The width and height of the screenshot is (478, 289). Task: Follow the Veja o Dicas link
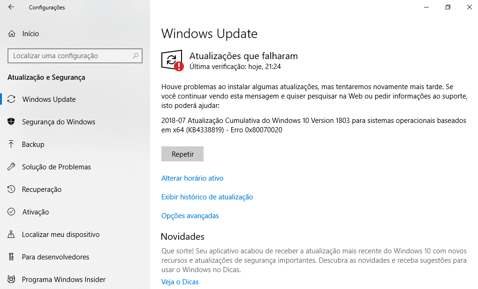pos(180,281)
